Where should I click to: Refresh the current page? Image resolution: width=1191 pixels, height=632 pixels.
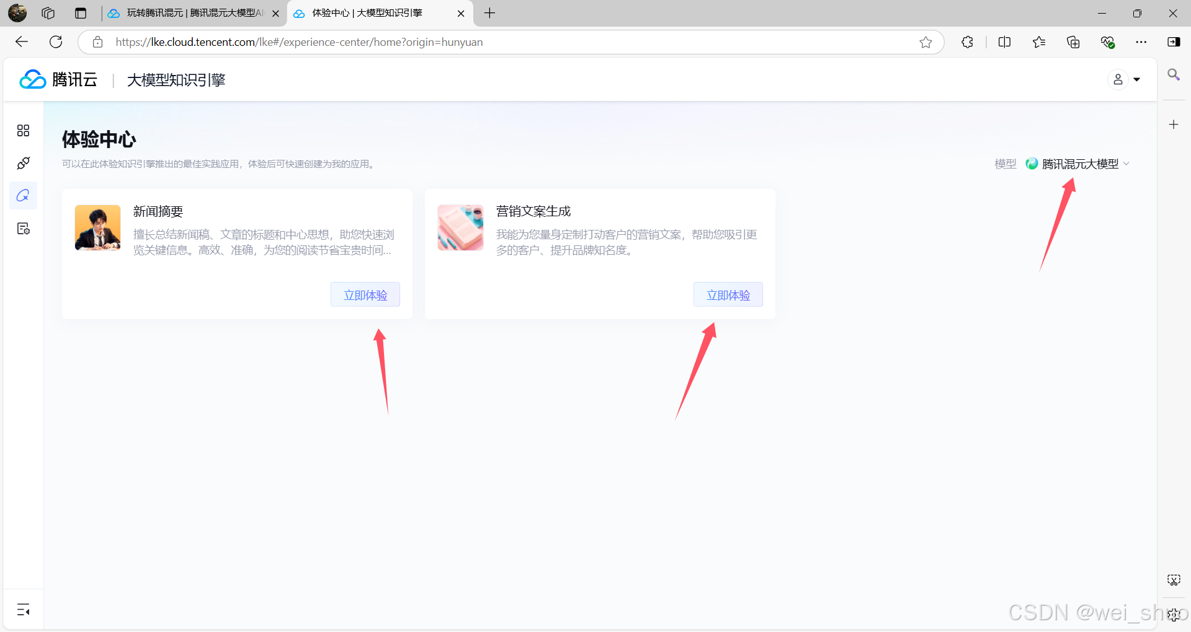[x=56, y=42]
